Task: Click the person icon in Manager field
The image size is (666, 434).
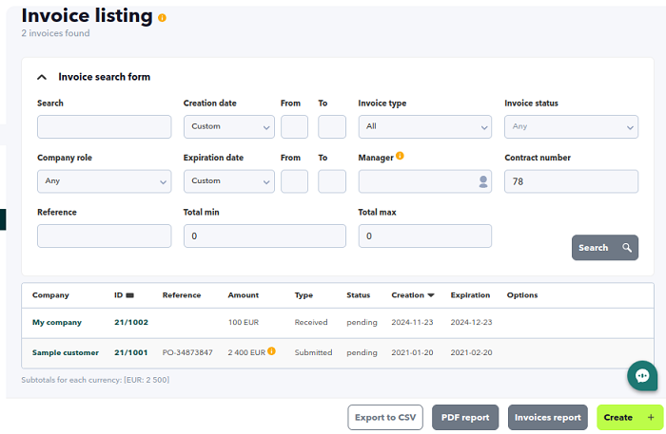Action: pyautogui.click(x=483, y=181)
